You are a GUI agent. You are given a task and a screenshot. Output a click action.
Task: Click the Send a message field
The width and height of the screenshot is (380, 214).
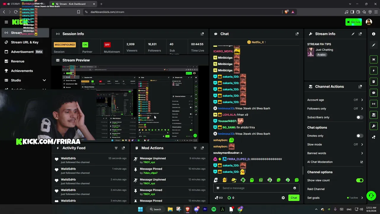pyautogui.click(x=256, y=188)
